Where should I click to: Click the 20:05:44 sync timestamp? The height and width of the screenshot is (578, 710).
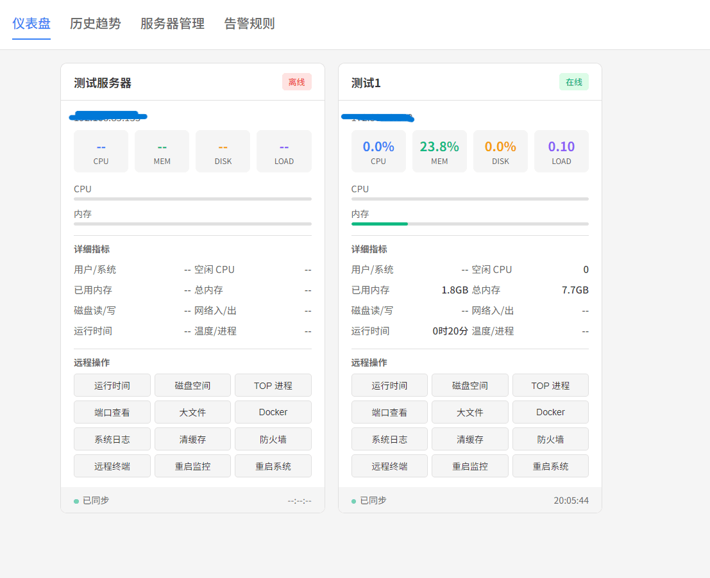[x=571, y=500]
